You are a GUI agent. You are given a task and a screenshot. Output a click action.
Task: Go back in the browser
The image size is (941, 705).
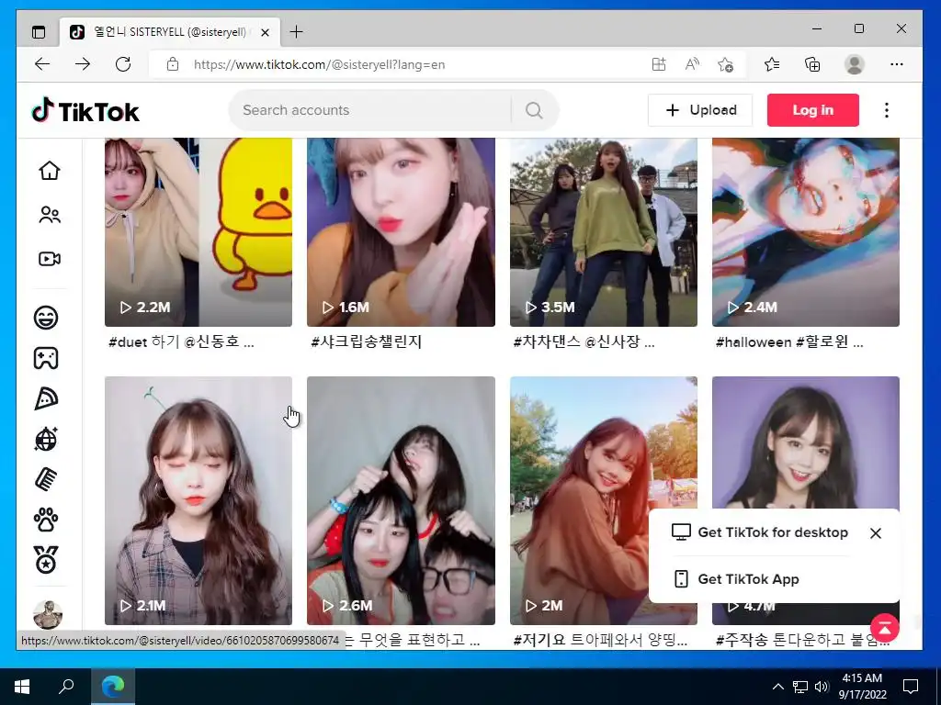tap(42, 64)
